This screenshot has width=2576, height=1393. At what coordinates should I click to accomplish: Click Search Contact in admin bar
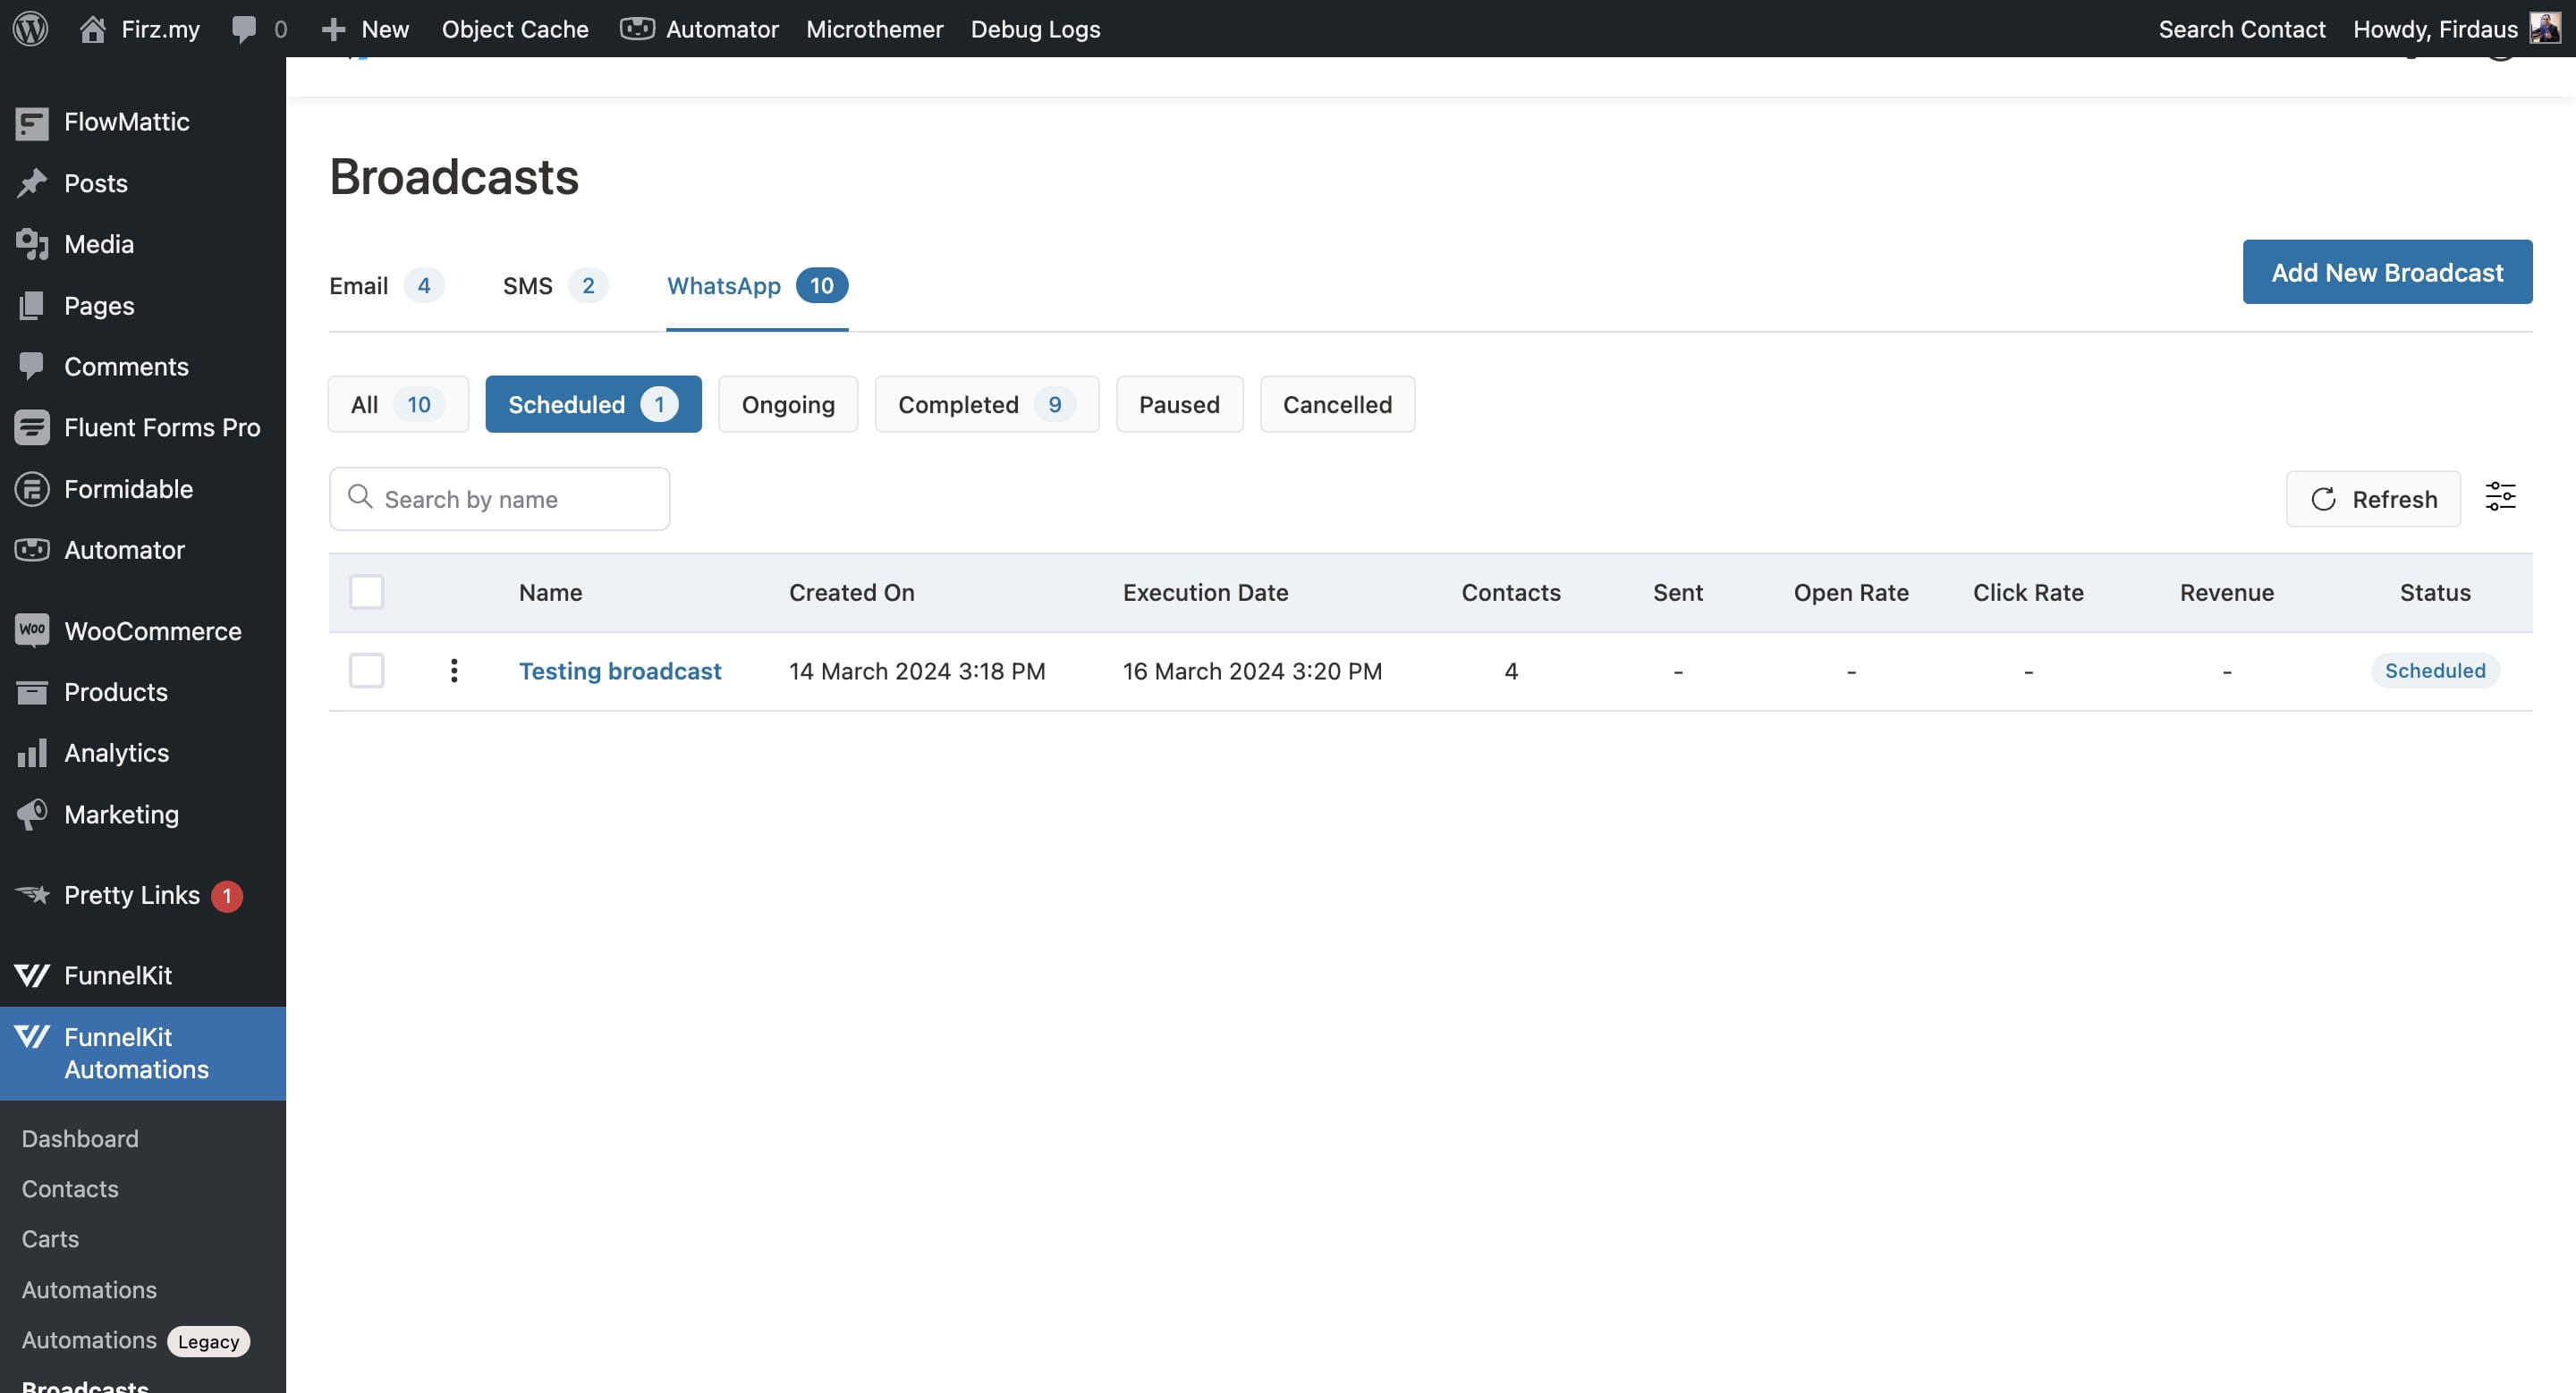pyautogui.click(x=2242, y=29)
